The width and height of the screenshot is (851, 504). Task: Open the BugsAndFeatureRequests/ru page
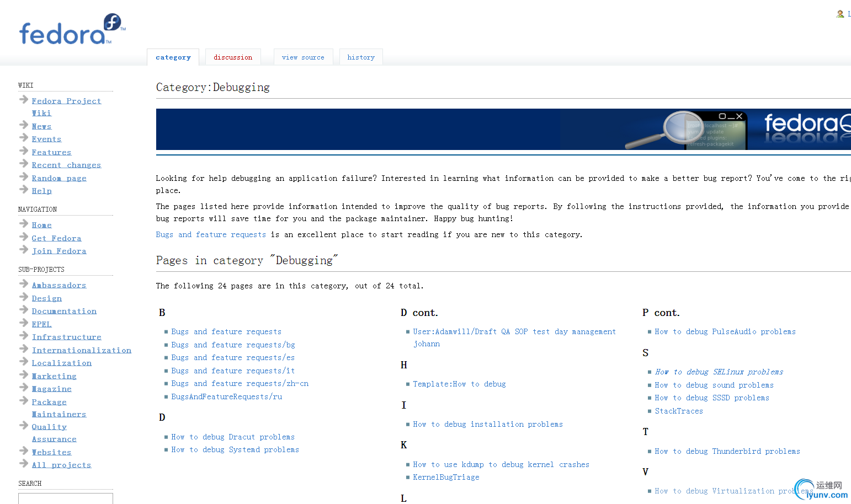(x=226, y=396)
